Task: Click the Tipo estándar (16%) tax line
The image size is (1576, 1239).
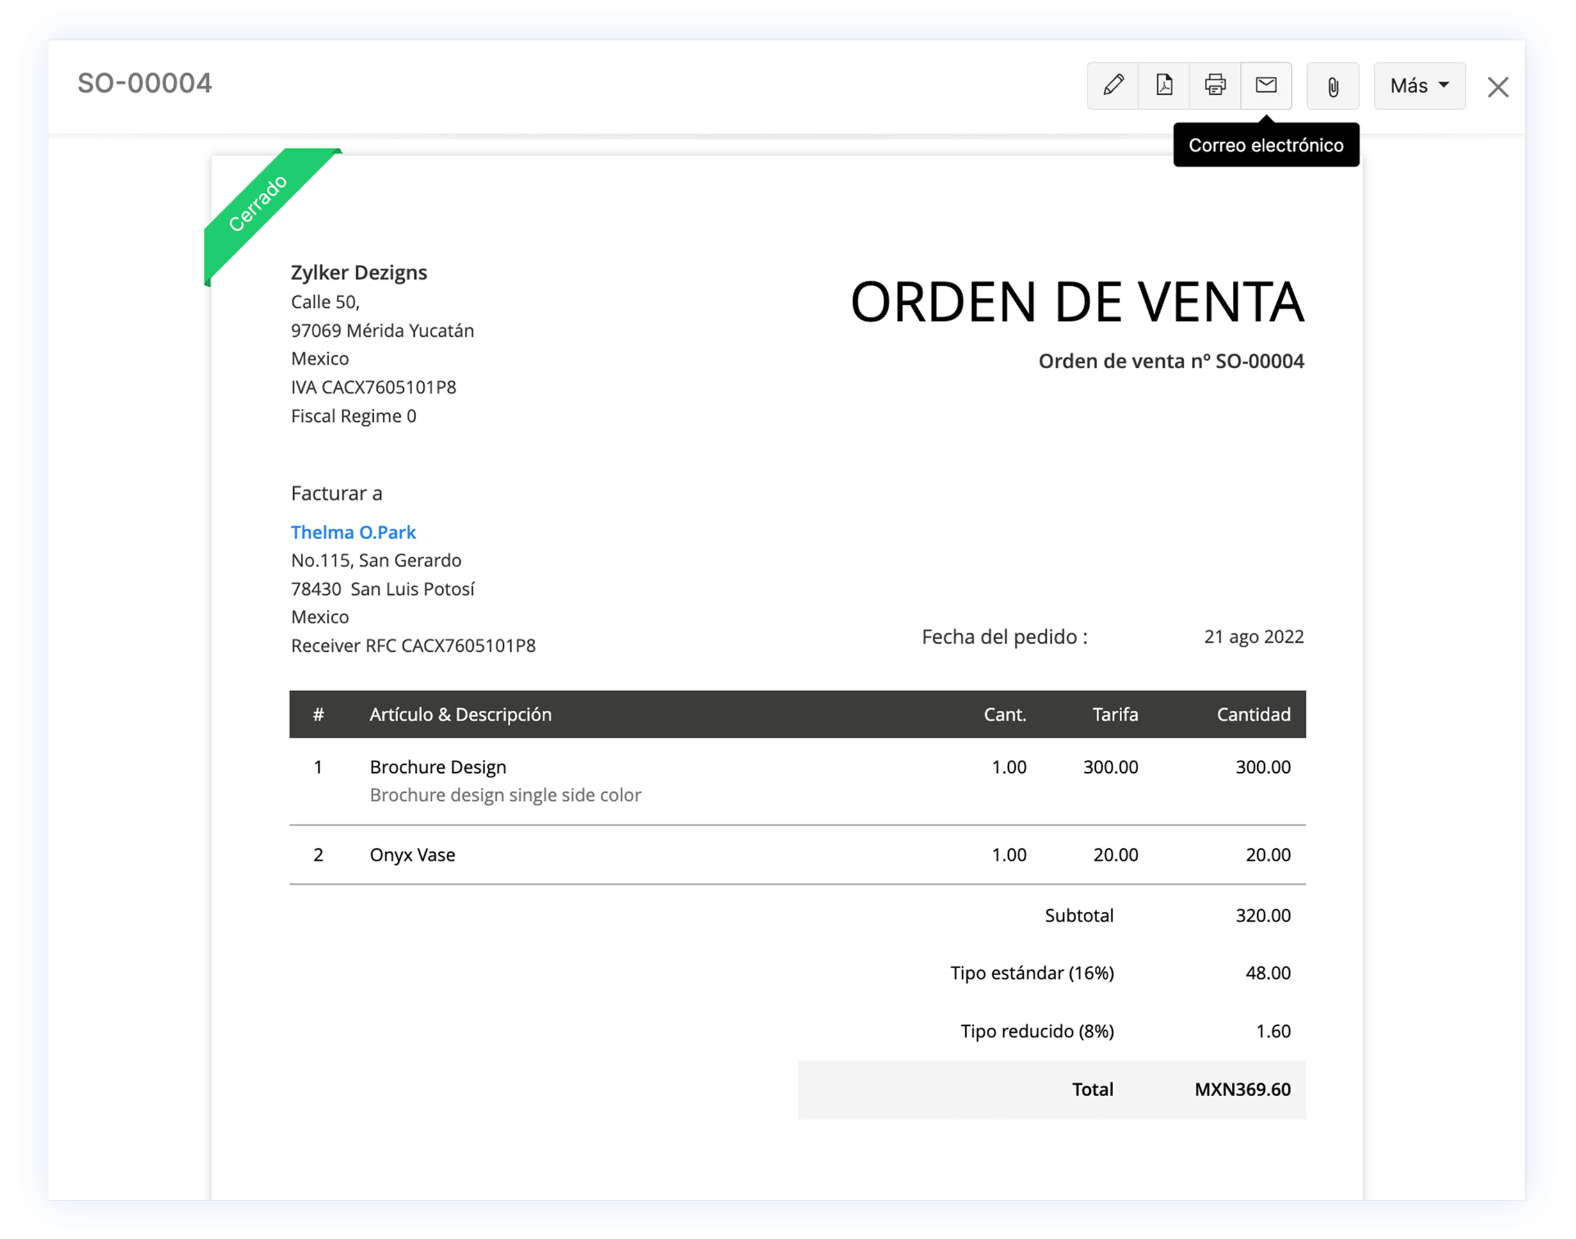Action: pos(1033,973)
